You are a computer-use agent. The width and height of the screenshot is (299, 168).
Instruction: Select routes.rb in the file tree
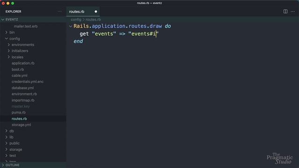pyautogui.click(x=19, y=119)
